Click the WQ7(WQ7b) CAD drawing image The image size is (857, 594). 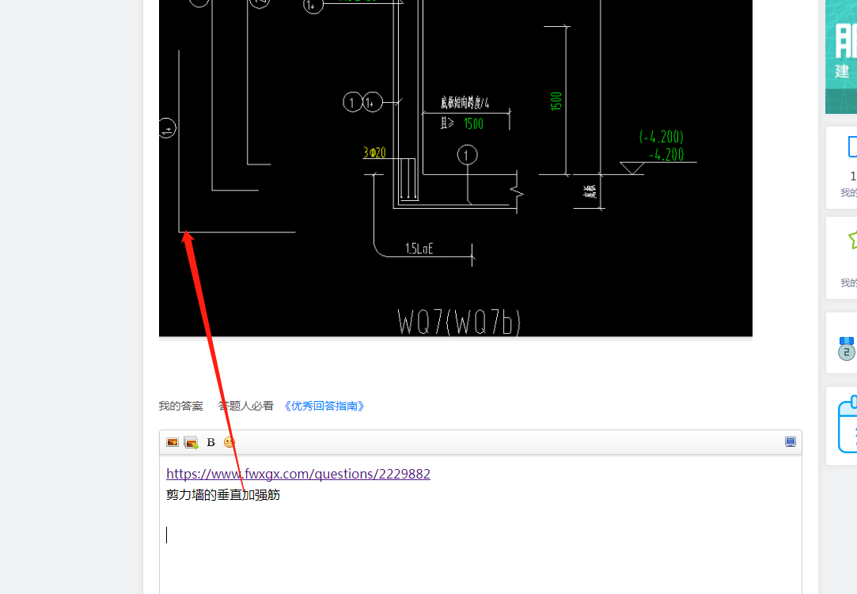click(x=456, y=168)
